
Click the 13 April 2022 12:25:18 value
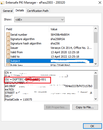tap(65, 57)
